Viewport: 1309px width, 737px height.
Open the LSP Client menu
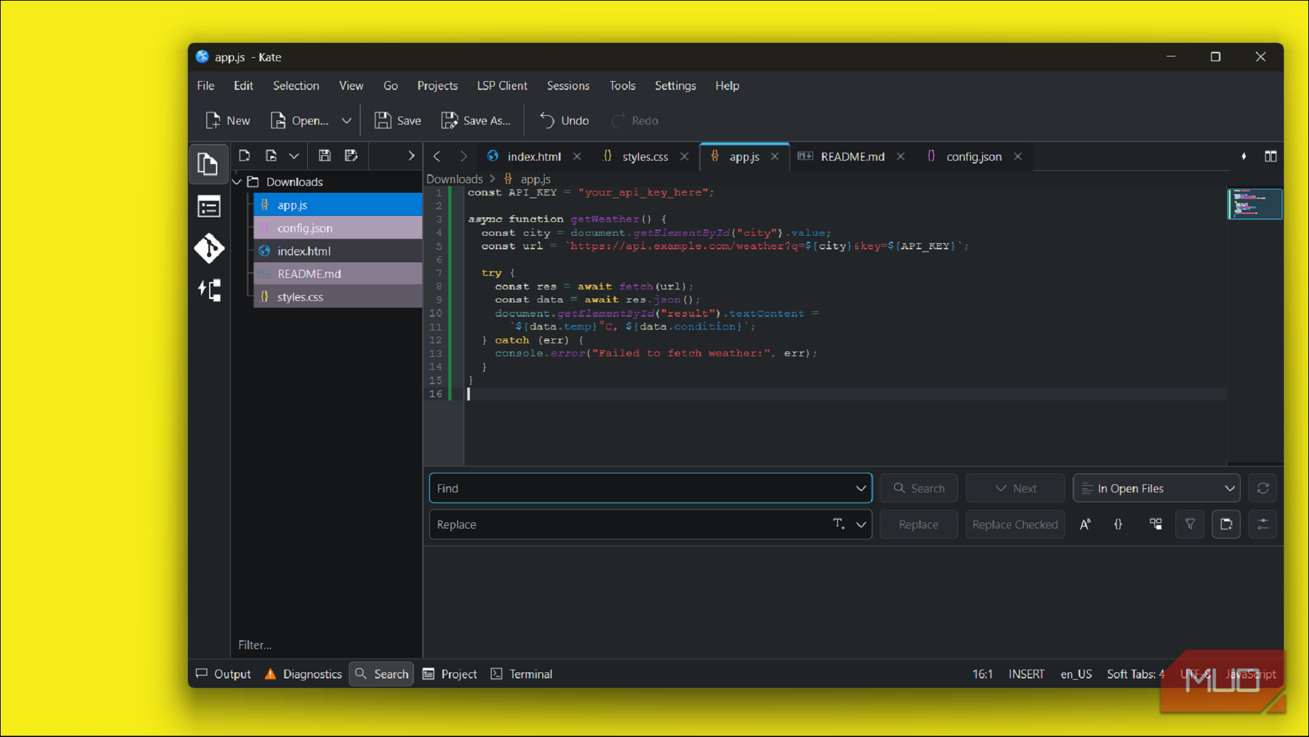(x=502, y=86)
